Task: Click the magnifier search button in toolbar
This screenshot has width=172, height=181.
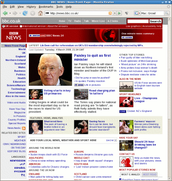Action: point(167,13)
